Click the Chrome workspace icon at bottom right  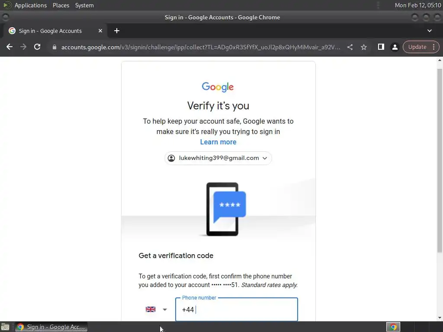pyautogui.click(x=393, y=327)
